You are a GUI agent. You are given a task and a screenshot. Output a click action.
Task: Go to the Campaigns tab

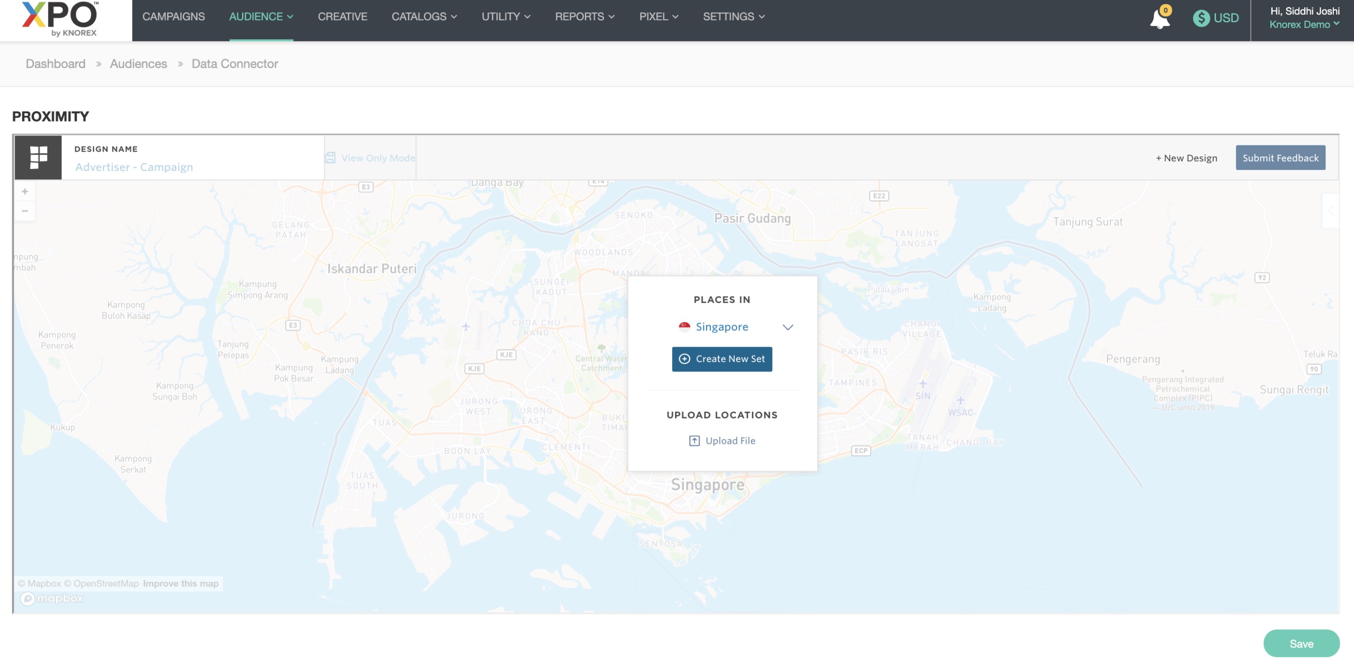(x=173, y=16)
